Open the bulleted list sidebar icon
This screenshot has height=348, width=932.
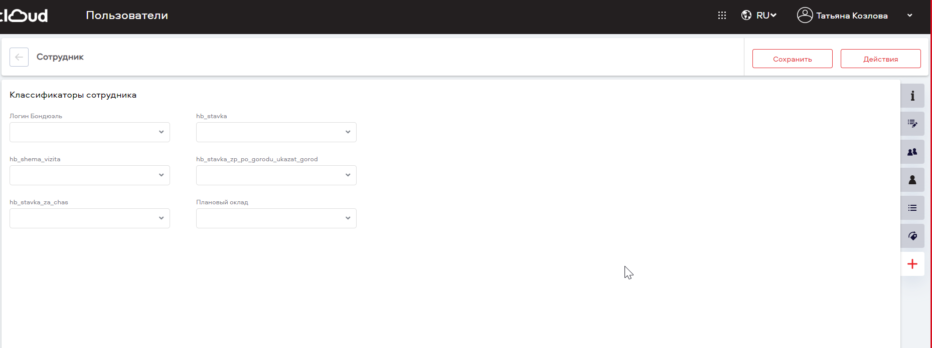coord(912,208)
